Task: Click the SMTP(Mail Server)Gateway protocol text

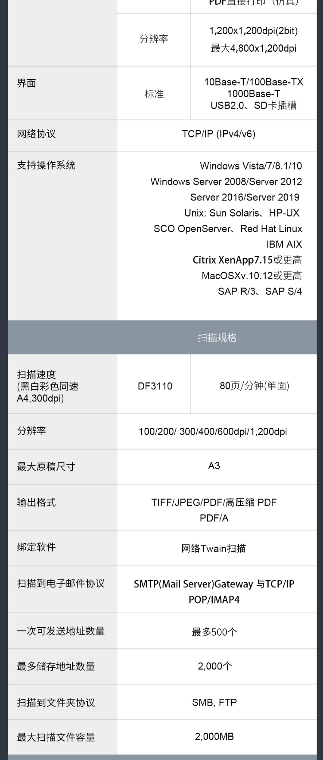Action: 214,584
